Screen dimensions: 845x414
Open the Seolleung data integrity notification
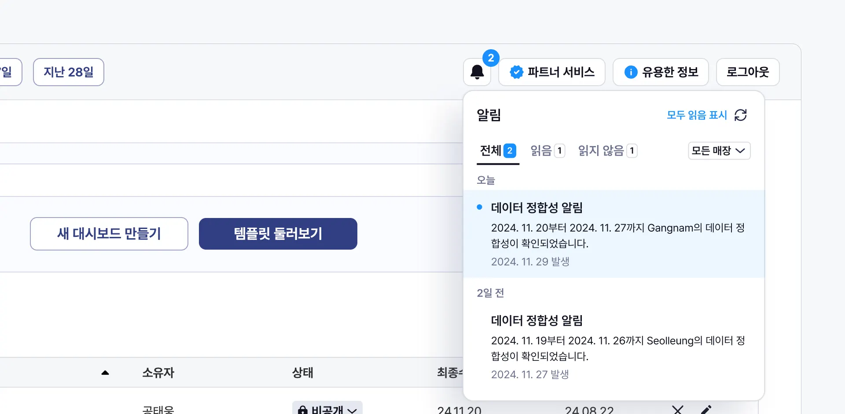point(614,347)
